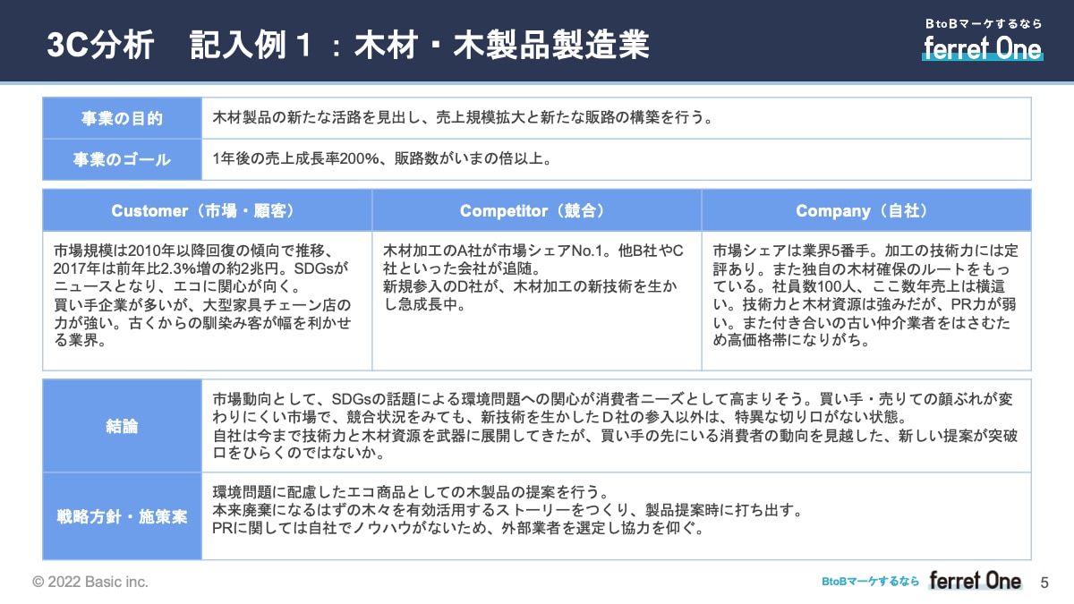This screenshot has width=1074, height=604.
Task: Click the ferret One logo in footer
Action: 975,581
